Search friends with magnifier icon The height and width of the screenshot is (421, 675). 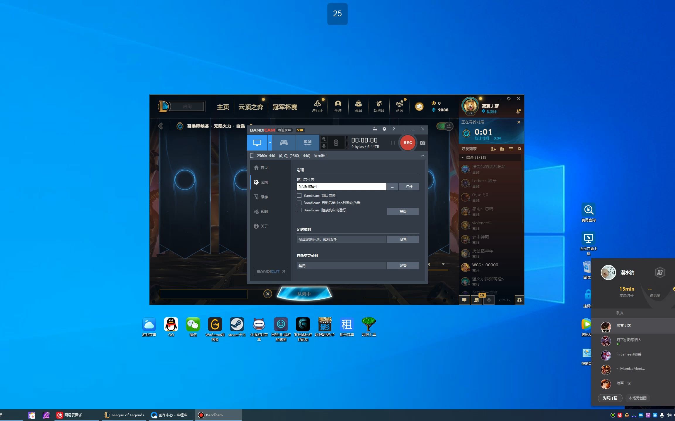click(x=519, y=149)
